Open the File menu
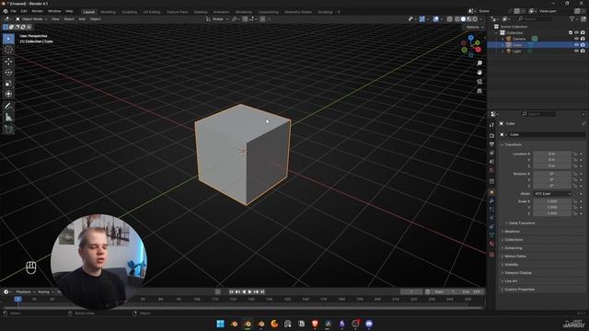589x331 pixels. coord(13,11)
